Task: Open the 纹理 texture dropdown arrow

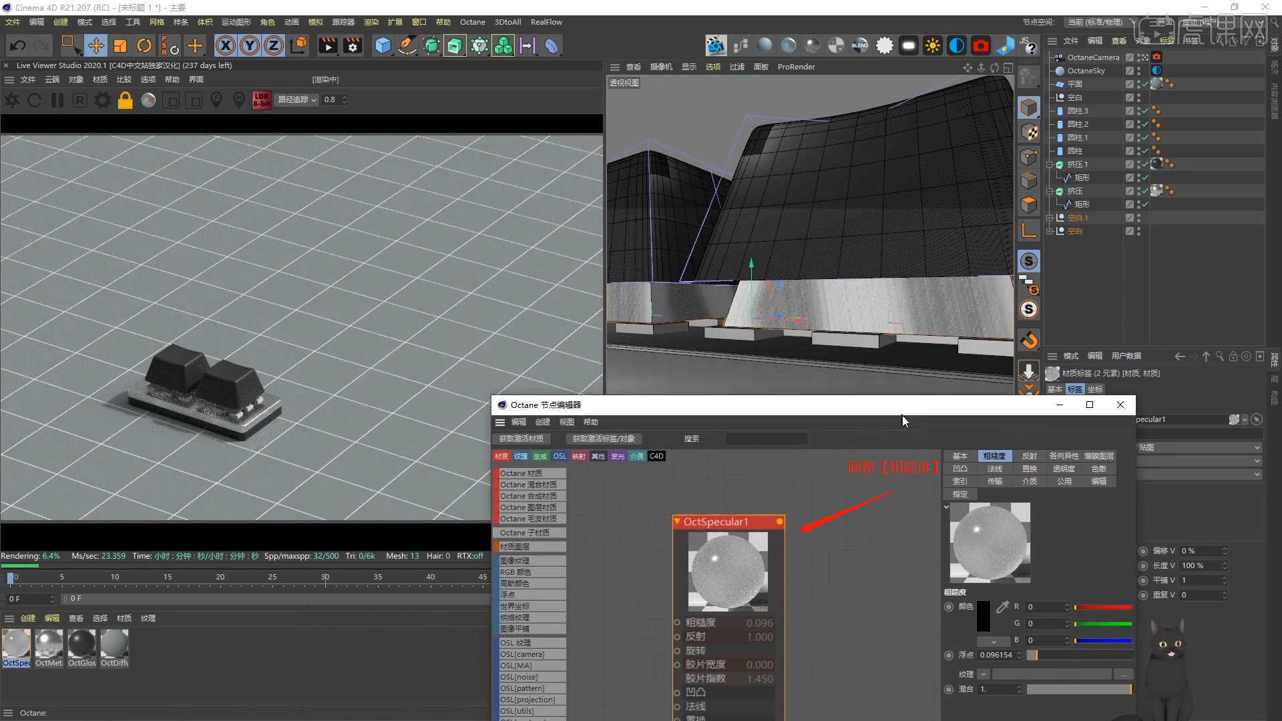Action: pyautogui.click(x=983, y=674)
